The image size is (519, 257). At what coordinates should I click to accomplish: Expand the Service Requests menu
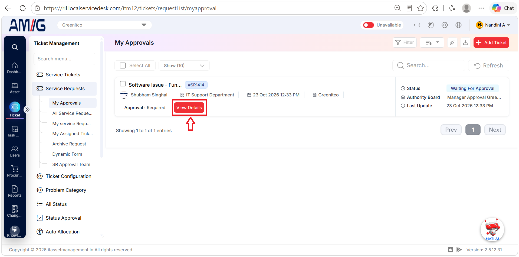64,89
